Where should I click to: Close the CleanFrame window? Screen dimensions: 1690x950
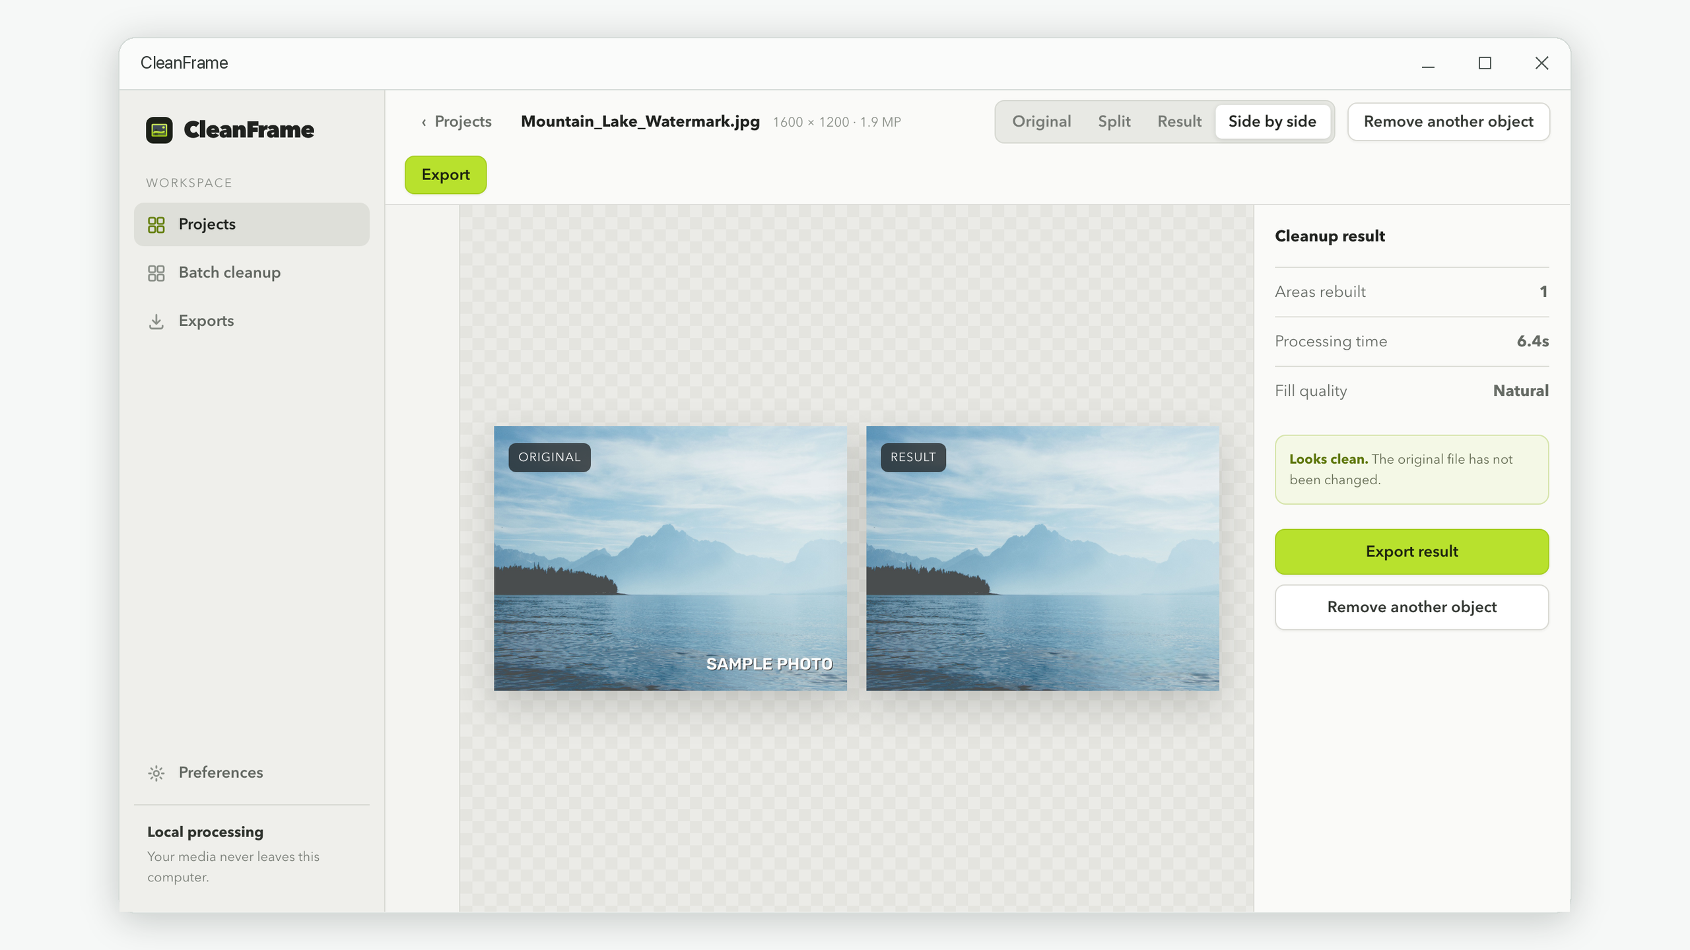tap(1541, 63)
